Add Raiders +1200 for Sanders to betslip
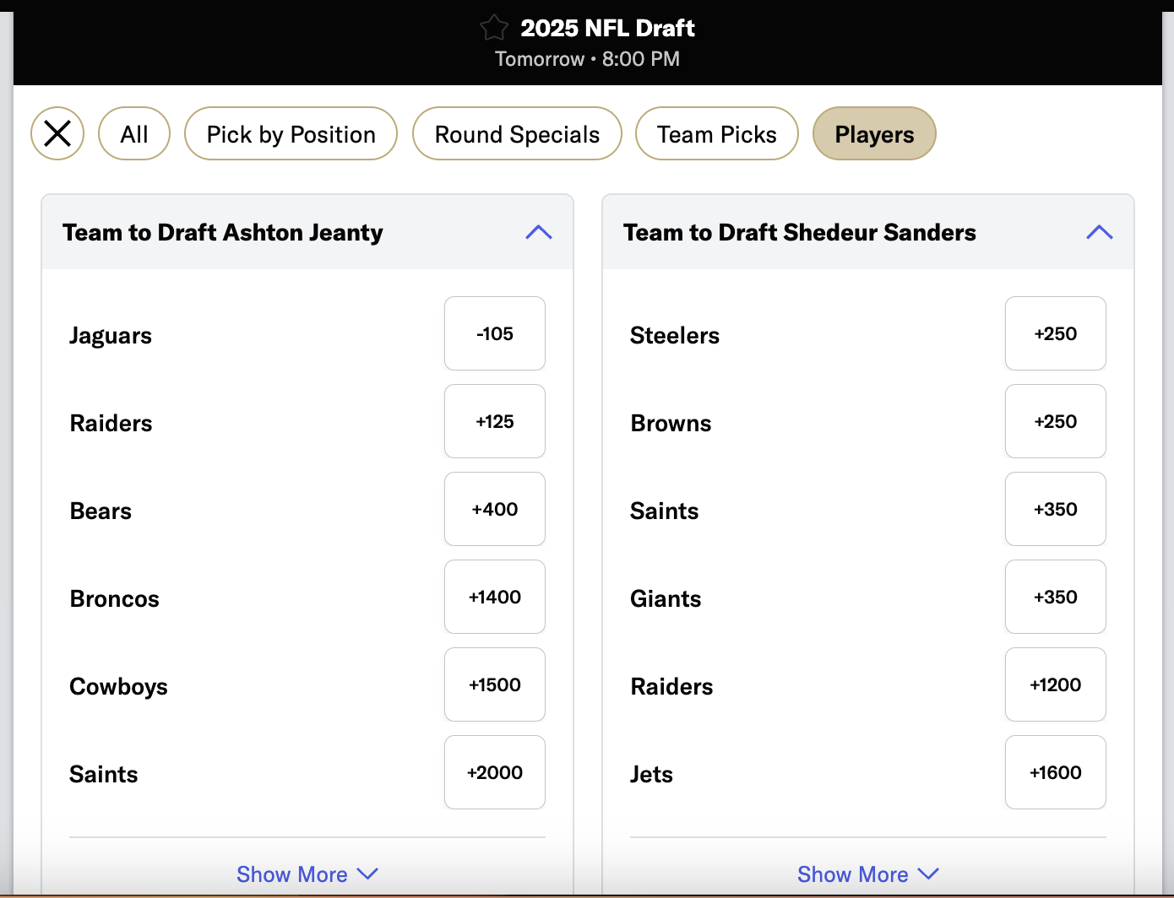This screenshot has width=1174, height=898. (x=1056, y=684)
